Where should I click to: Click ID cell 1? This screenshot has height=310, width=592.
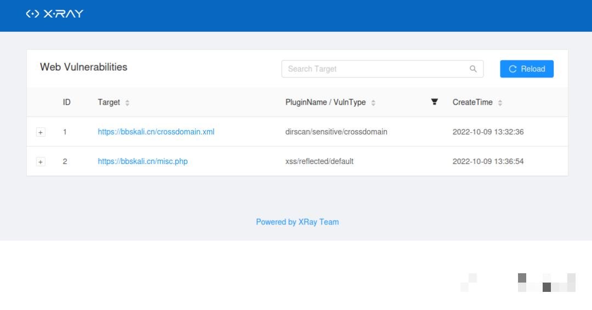click(x=65, y=132)
